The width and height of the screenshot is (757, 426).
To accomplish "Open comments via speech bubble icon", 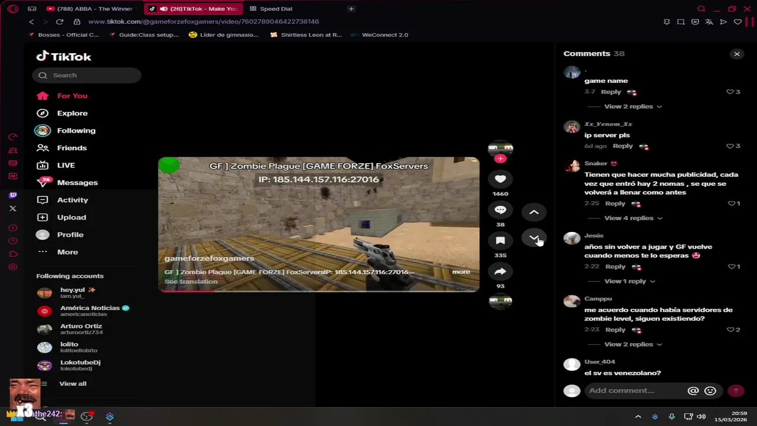I will click(500, 209).
